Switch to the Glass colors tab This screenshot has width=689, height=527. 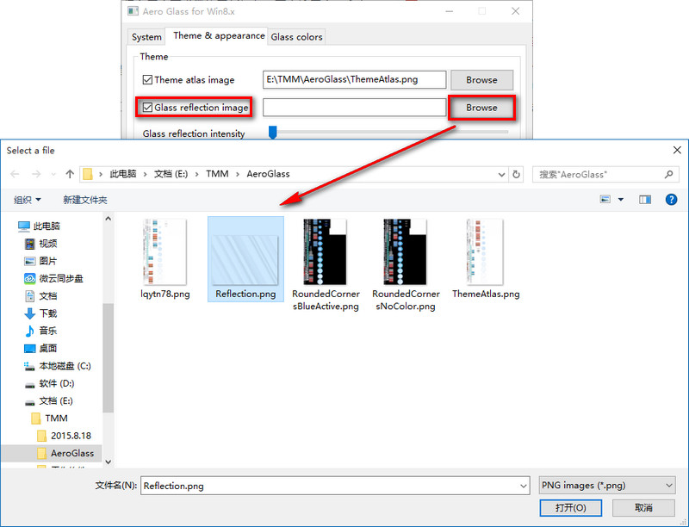click(x=296, y=37)
